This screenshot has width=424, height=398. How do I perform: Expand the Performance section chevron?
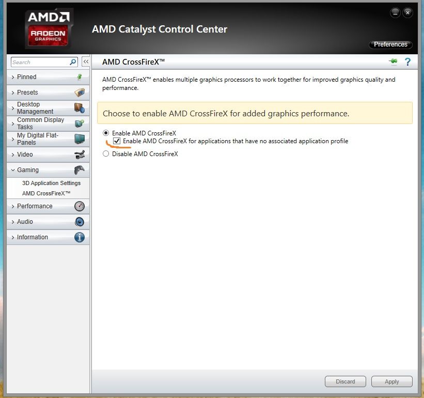click(13, 206)
